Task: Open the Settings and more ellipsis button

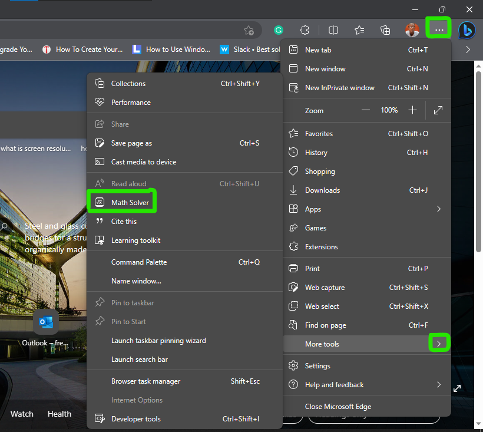Action: [439, 29]
